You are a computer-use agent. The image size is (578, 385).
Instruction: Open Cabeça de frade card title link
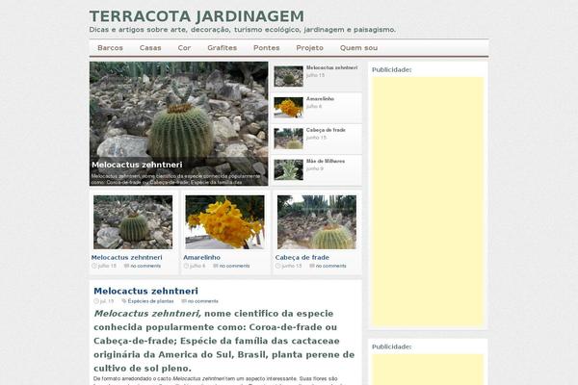(302, 258)
